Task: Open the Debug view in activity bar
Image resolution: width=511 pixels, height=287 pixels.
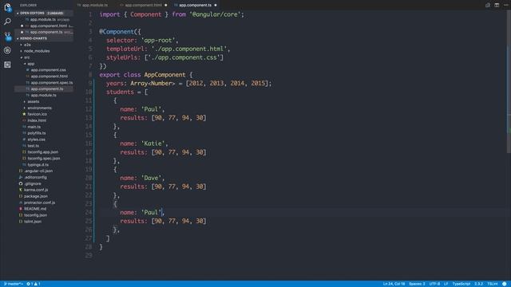Action: pyautogui.click(x=7, y=50)
